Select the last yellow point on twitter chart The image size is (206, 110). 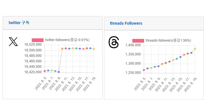point(94,49)
